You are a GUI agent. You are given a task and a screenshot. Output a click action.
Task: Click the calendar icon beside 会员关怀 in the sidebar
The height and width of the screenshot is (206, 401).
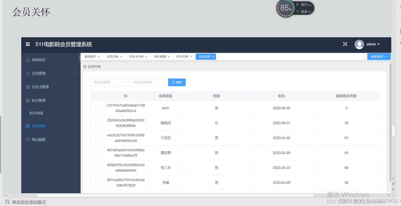click(28, 126)
